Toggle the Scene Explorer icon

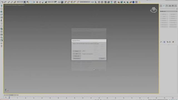99,2
